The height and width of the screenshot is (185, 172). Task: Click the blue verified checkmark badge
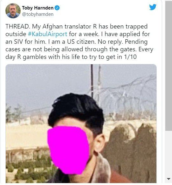57,8
